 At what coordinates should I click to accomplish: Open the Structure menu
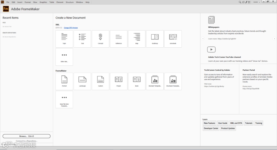[x=70, y=2]
